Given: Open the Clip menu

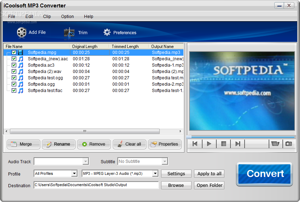Looking at the screenshot, I should pyautogui.click(x=47, y=17).
